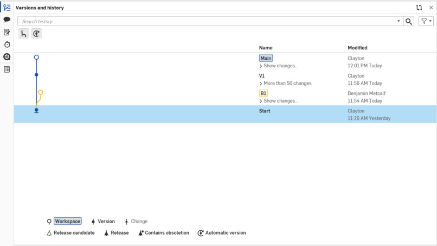Open Versions and history panel icon
This screenshot has height=246, width=437.
(x=7, y=8)
